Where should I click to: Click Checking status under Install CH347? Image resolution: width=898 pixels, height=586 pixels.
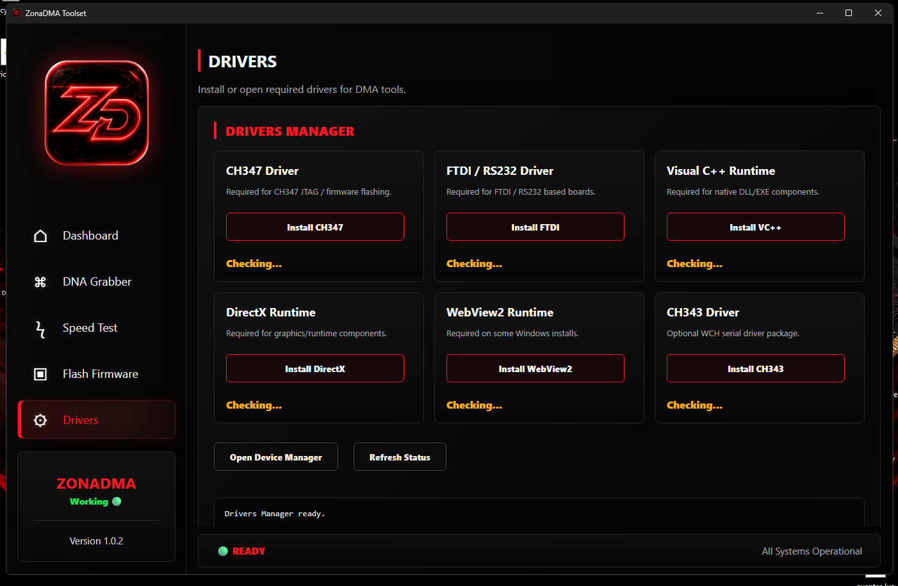pyautogui.click(x=254, y=264)
